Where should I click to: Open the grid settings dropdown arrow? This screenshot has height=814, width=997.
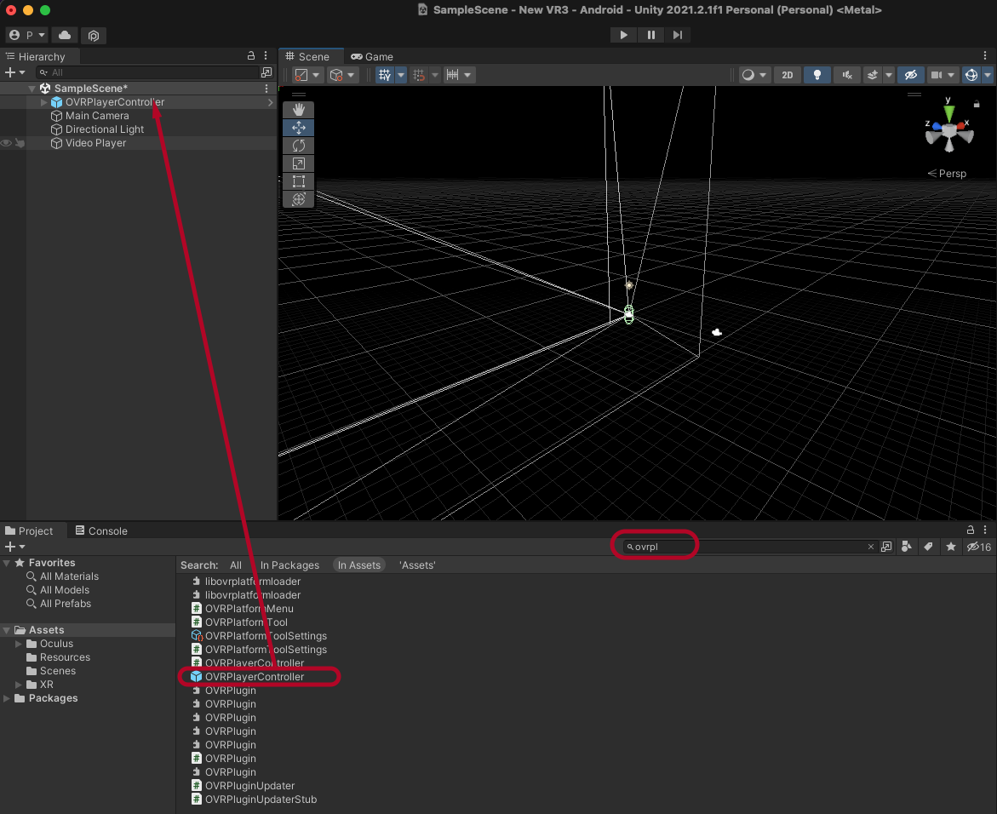point(400,75)
